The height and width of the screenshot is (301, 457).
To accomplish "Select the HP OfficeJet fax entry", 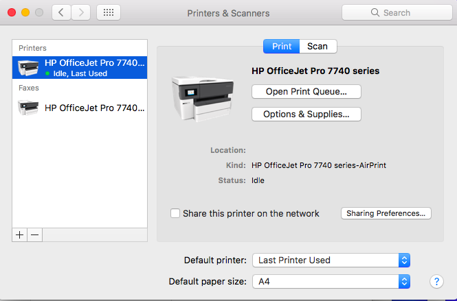I will tap(81, 108).
